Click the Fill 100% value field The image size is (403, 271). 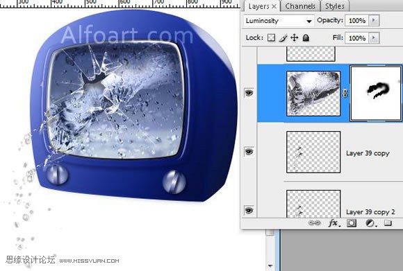[x=357, y=38]
